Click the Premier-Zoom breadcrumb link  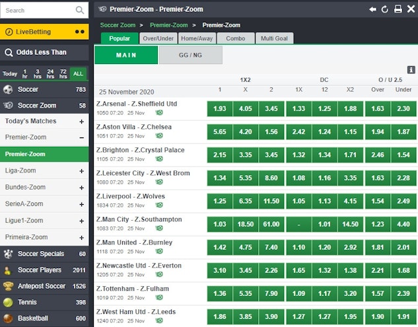coord(169,25)
